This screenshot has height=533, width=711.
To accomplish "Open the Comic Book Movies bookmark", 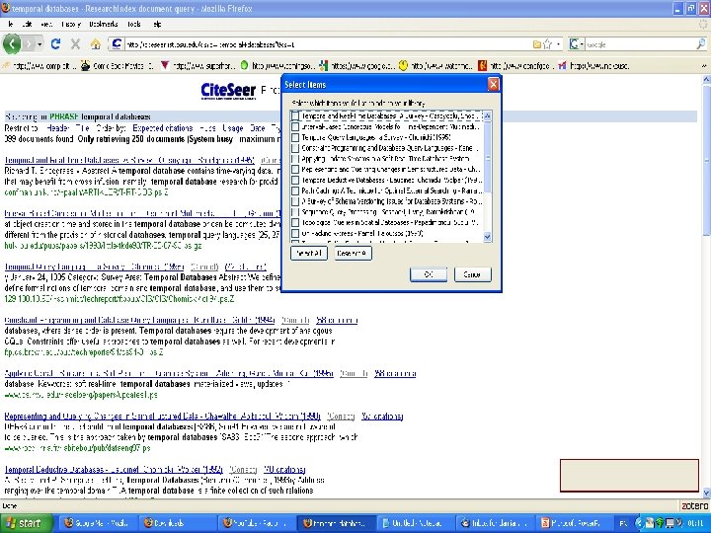I will (117, 66).
